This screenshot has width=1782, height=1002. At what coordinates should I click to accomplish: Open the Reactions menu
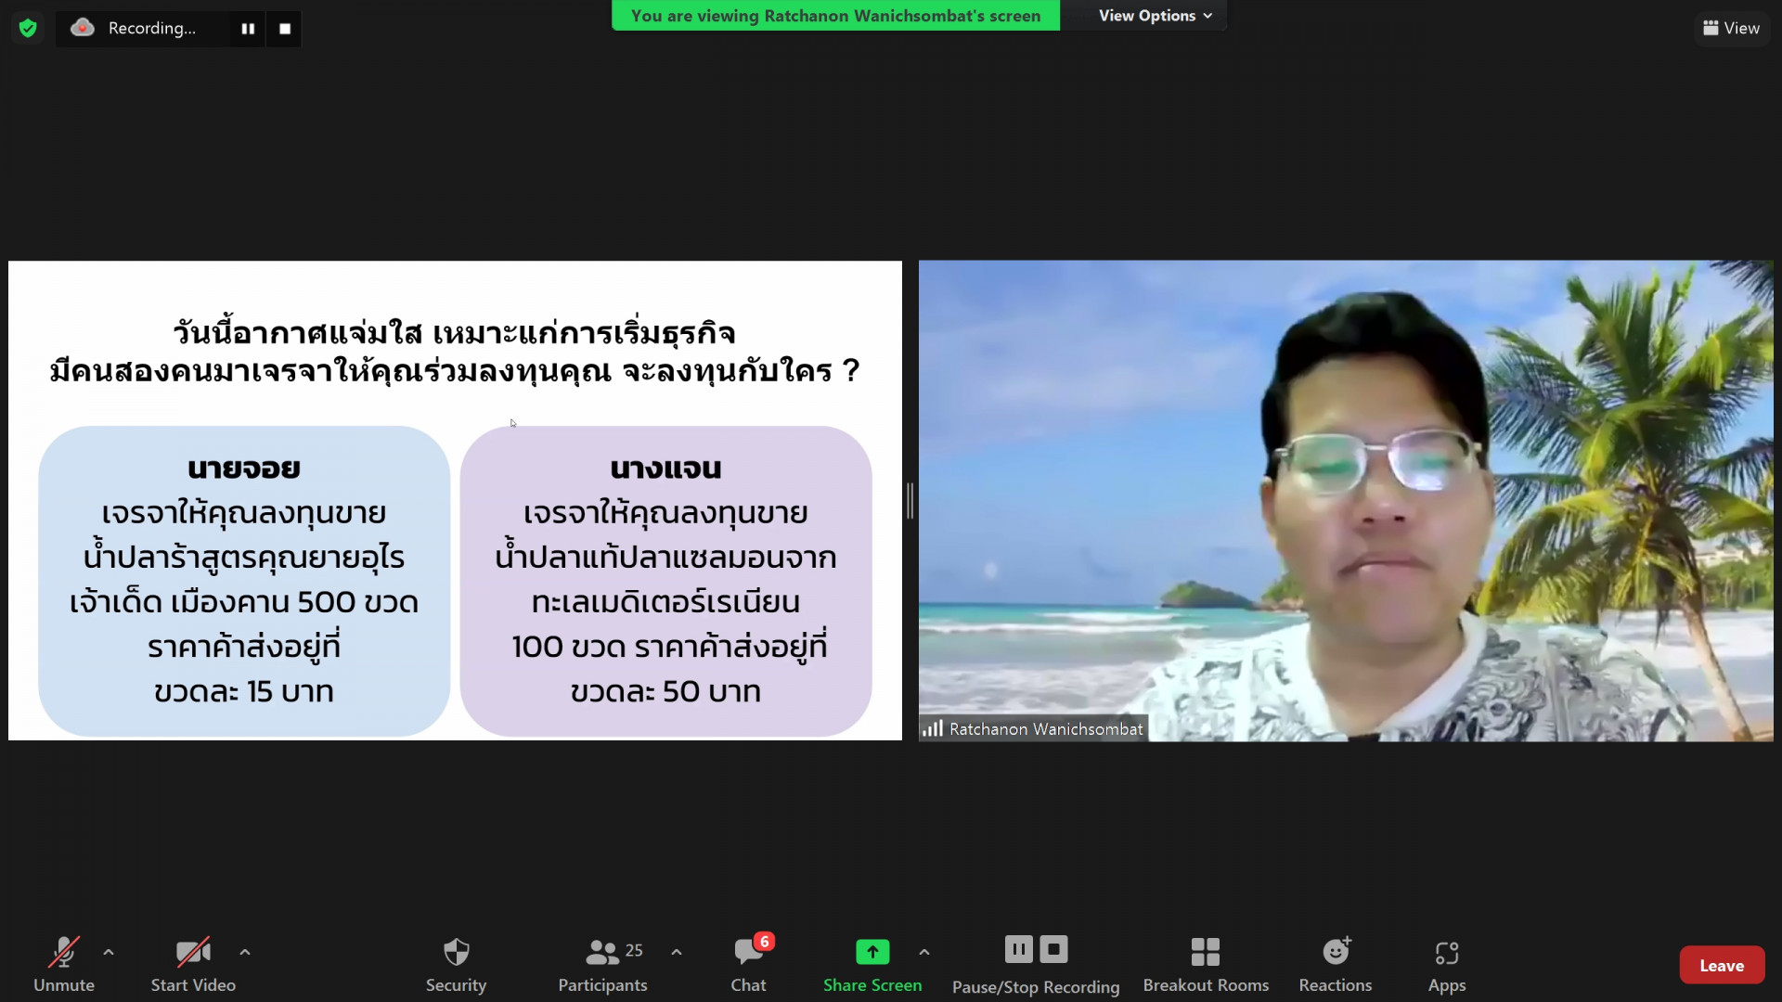point(1336,964)
